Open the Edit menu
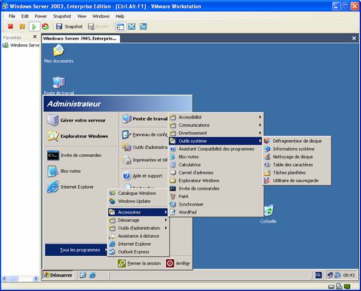Image resolution: width=361 pixels, height=291 pixels. coord(25,16)
